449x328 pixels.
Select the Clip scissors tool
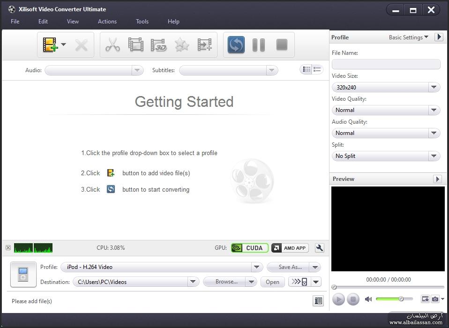tap(112, 45)
